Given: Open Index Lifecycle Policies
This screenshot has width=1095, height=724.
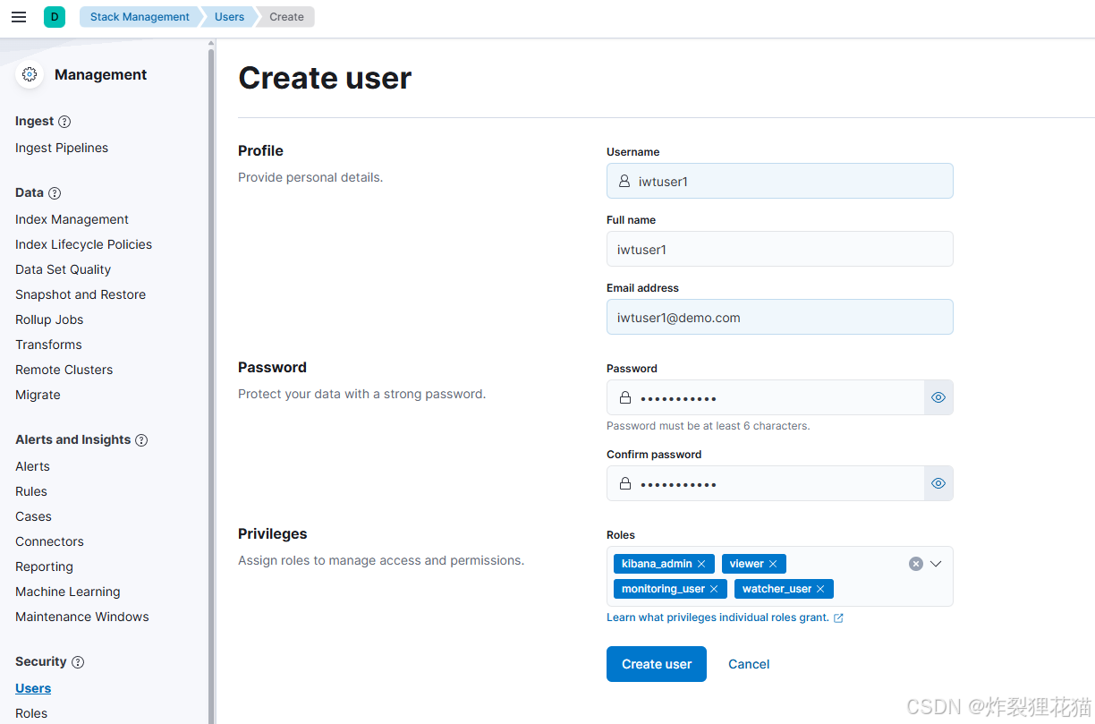Looking at the screenshot, I should [83, 244].
